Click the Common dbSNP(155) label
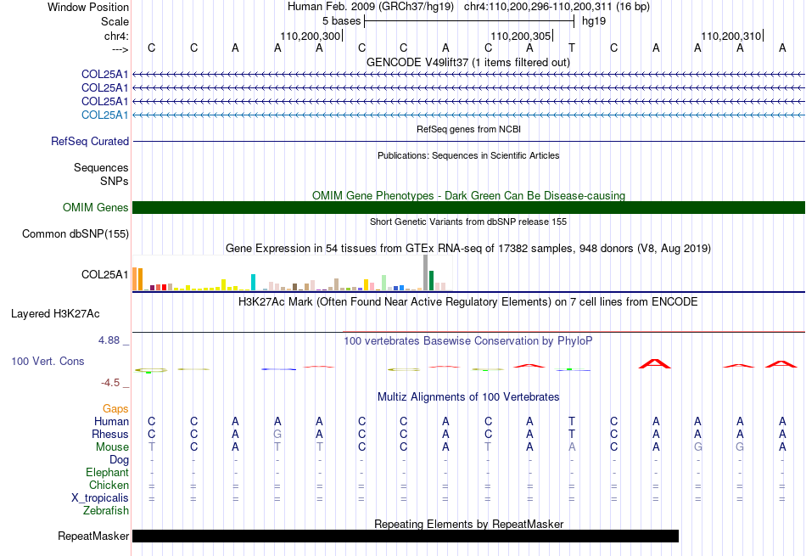 (x=76, y=234)
